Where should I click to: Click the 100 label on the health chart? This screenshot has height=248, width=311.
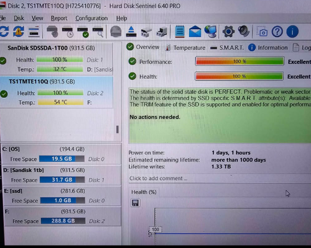click(x=155, y=229)
